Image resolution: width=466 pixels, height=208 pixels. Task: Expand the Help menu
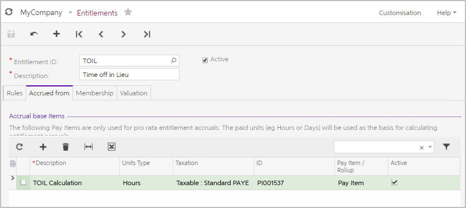[x=446, y=13]
